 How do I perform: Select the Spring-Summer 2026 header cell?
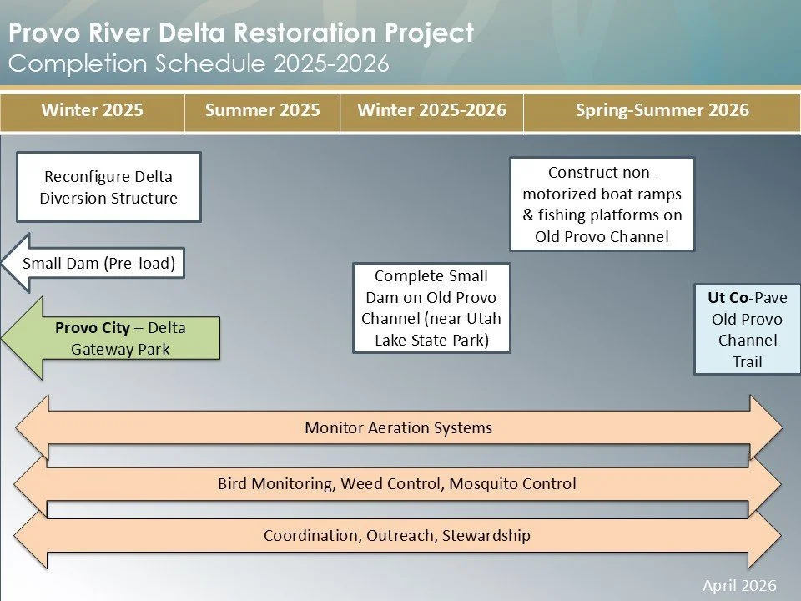(x=659, y=110)
